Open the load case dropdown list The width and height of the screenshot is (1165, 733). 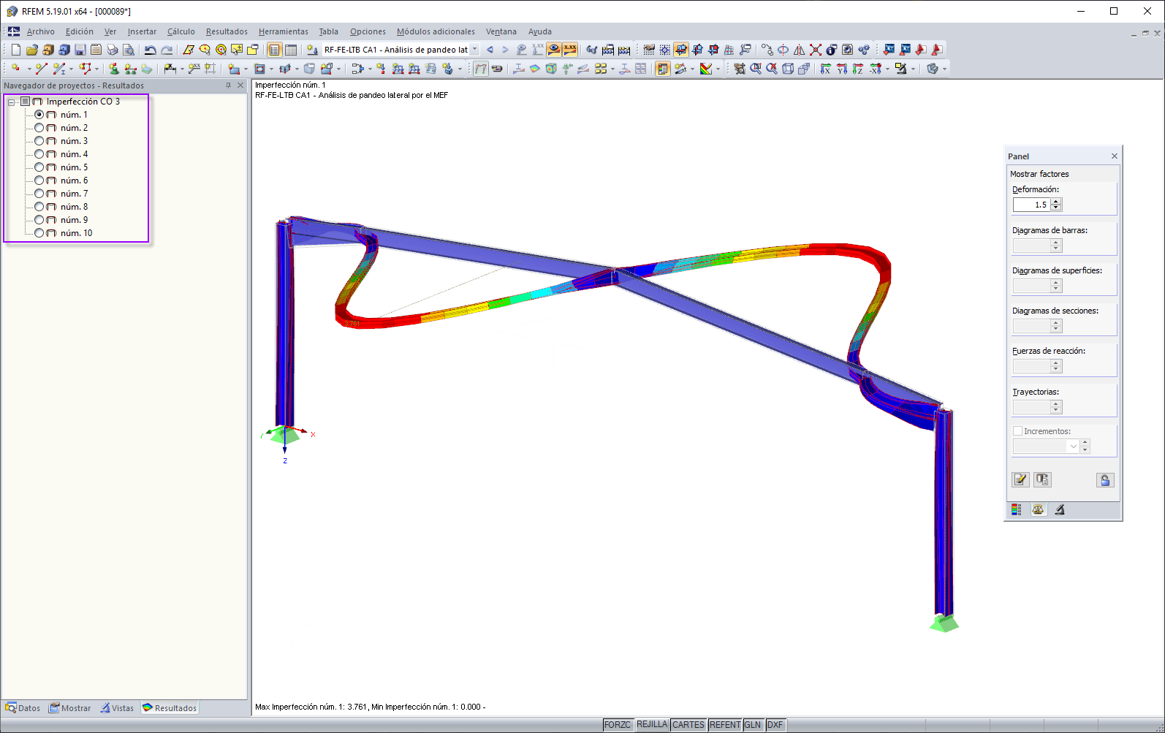click(x=474, y=50)
